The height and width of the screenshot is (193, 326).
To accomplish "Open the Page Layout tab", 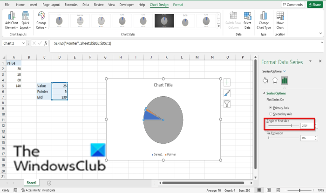I will coord(51,5).
